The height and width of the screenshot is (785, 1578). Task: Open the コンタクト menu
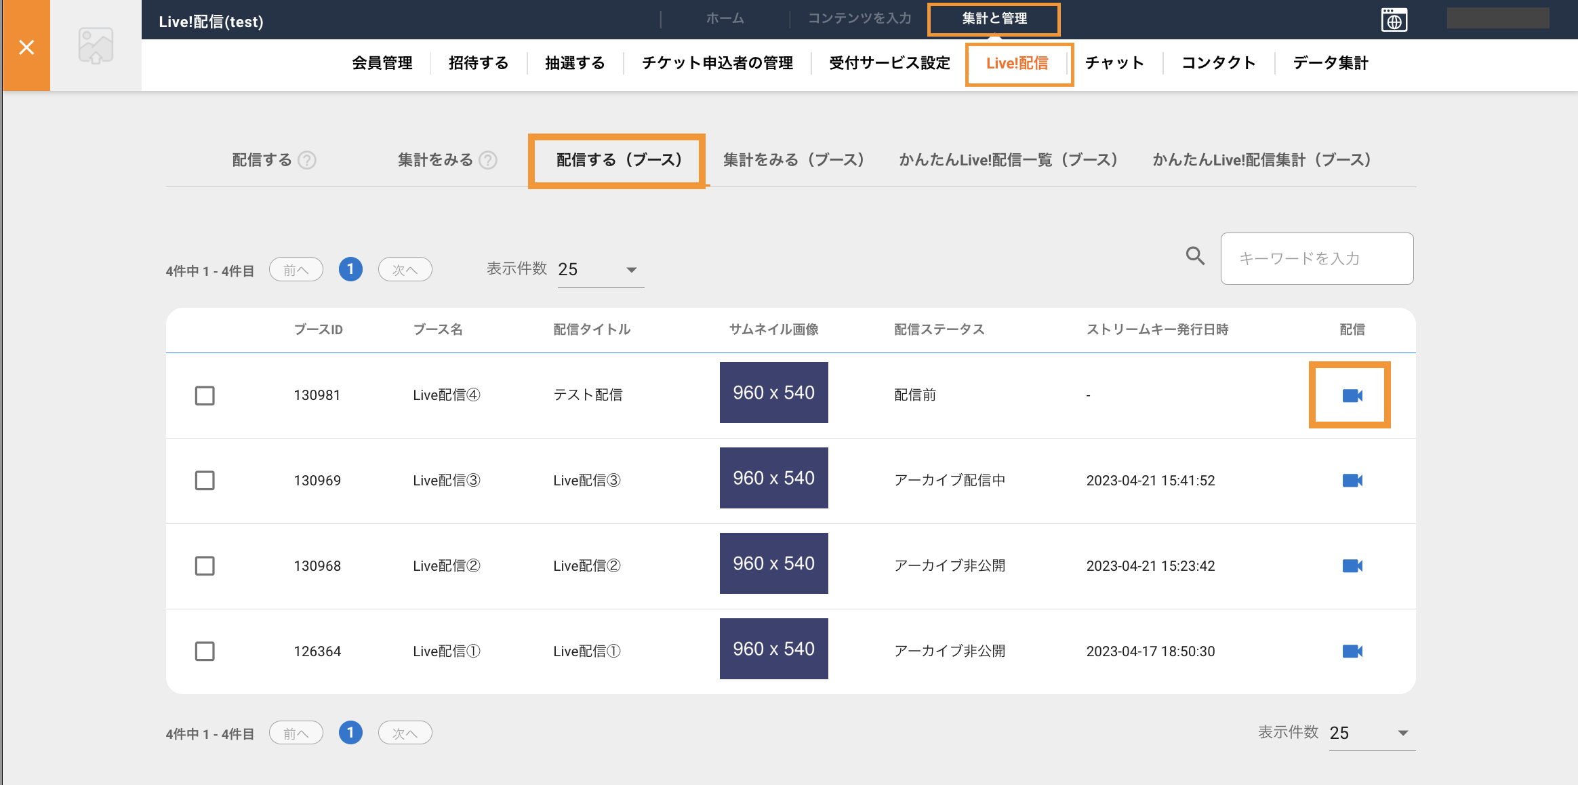(1219, 63)
